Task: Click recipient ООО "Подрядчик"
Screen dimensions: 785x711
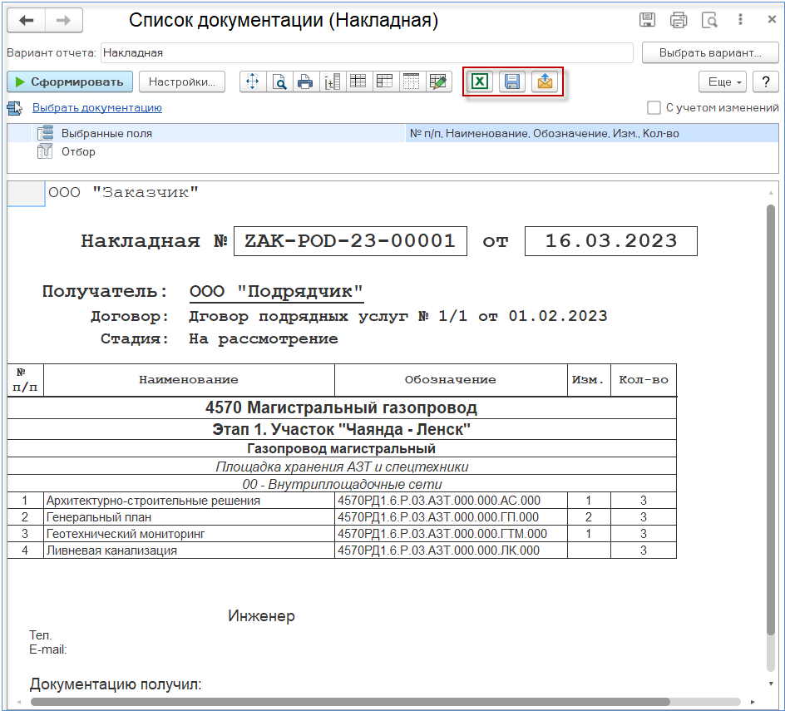Action: [276, 291]
